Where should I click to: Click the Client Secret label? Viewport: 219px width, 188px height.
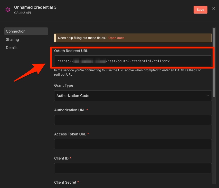coord(65,182)
